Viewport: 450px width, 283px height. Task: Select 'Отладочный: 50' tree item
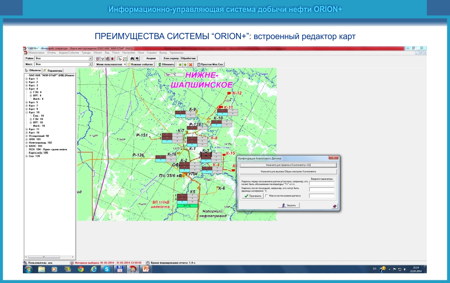tap(39, 136)
